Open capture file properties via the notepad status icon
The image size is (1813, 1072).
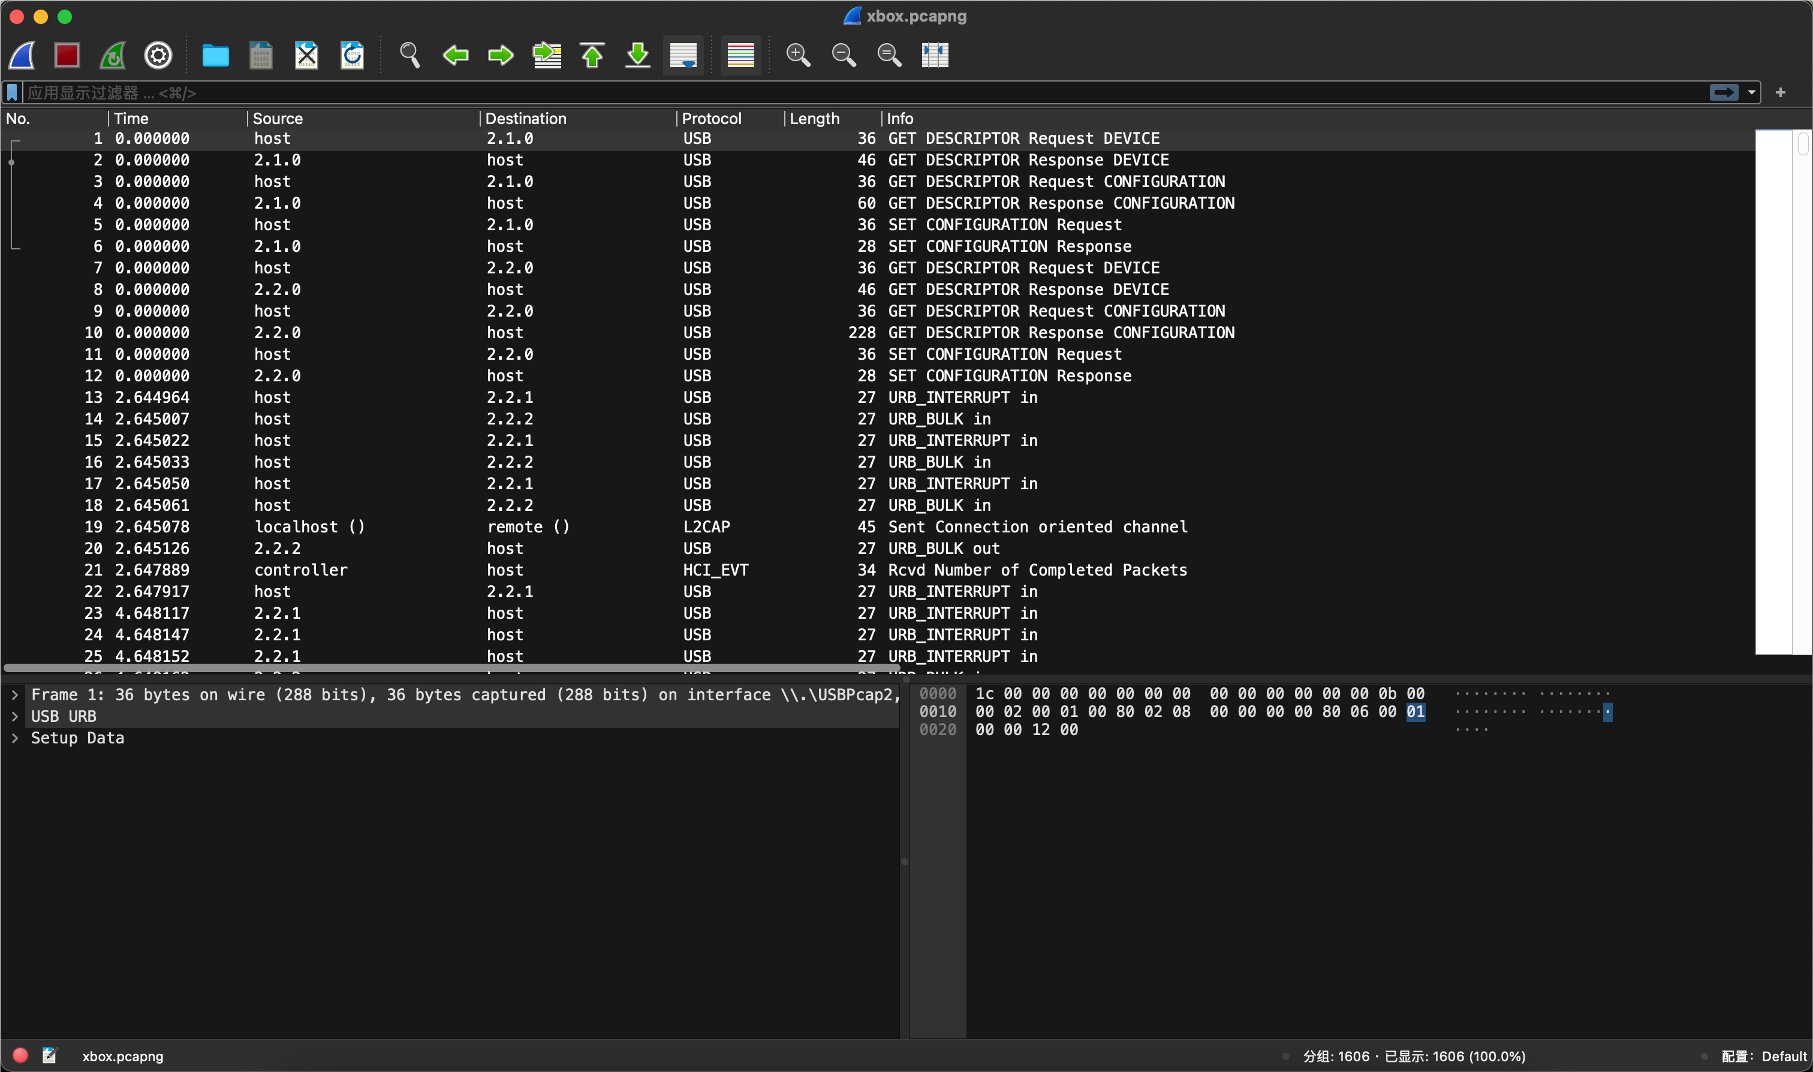point(49,1055)
